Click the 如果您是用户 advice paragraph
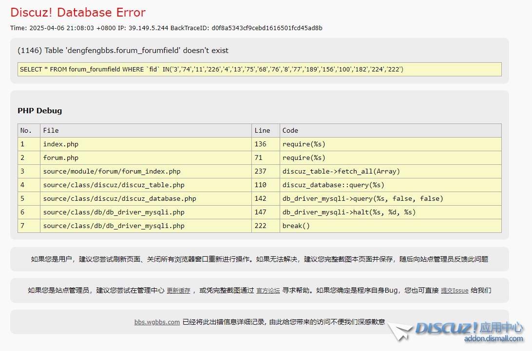This screenshot has height=351, width=532. point(260,259)
